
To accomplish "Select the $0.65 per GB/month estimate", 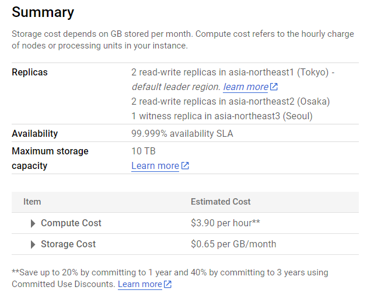I will 233,244.
